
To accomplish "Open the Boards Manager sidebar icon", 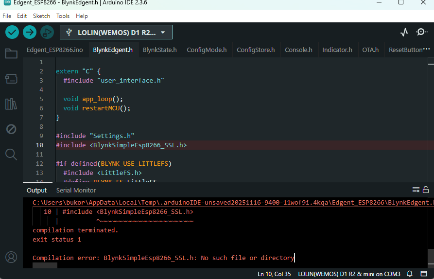I will point(11,78).
